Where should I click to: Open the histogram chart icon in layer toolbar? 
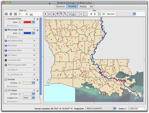click(x=31, y=14)
